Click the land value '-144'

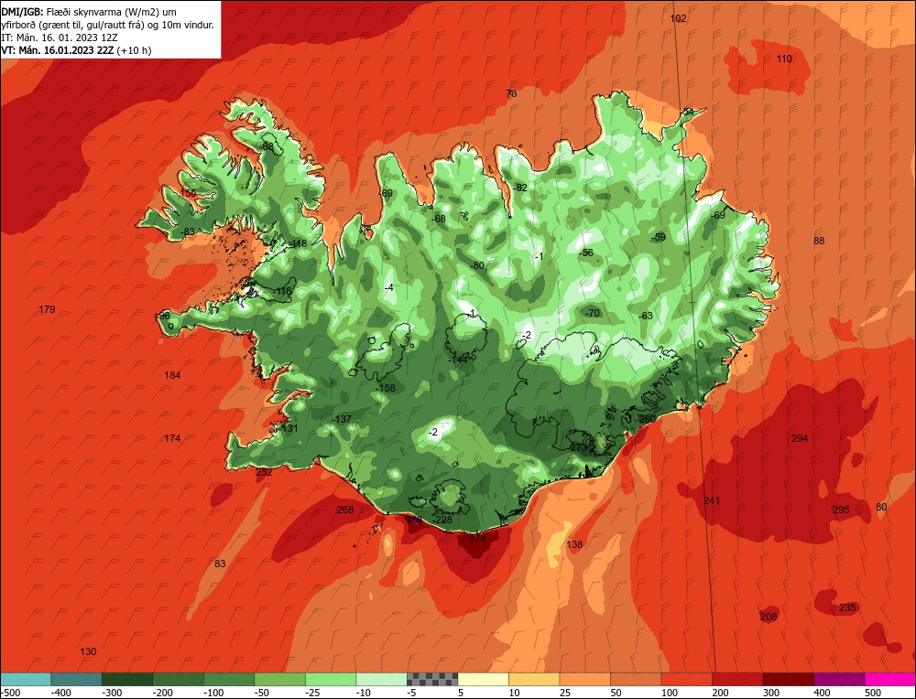pyautogui.click(x=457, y=360)
